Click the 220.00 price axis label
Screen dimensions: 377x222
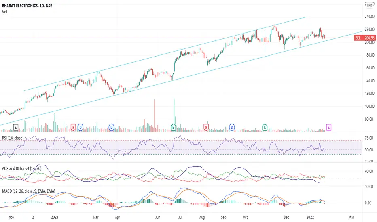coord(370,29)
